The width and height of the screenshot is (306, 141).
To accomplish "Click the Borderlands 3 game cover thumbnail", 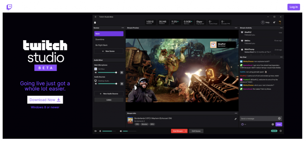I will point(130,120).
